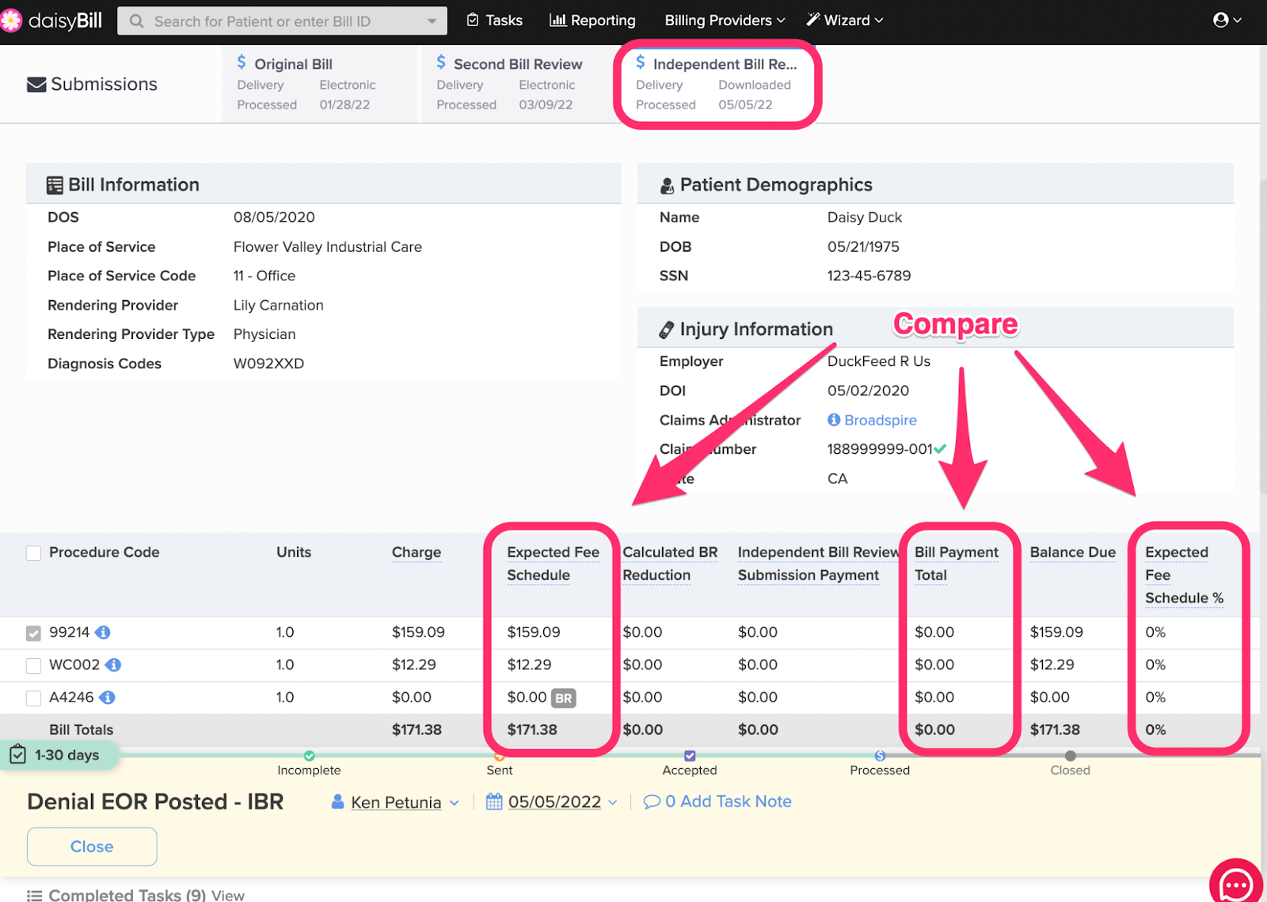Click the search magnifier icon
Image resolution: width=1267 pixels, height=902 pixels.
[x=137, y=21]
